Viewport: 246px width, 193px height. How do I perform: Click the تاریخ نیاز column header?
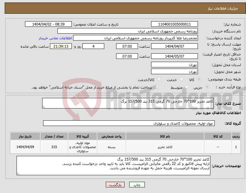click(x=25, y=136)
